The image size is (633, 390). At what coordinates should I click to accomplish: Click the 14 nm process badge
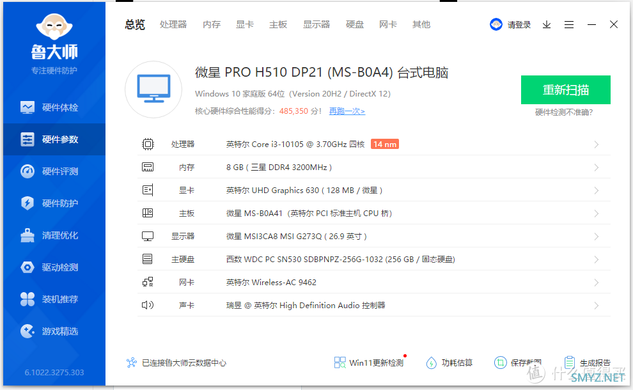[385, 144]
